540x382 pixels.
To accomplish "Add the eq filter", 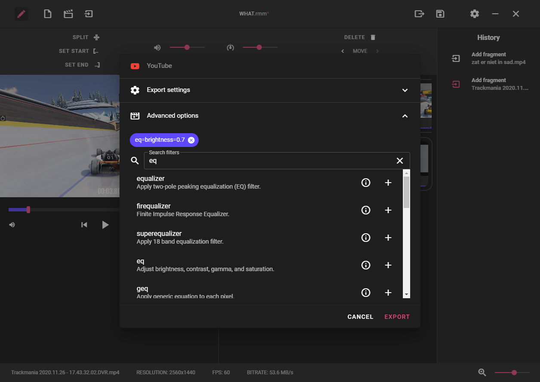I will point(388,265).
